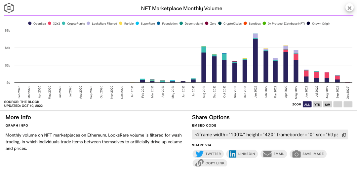Select ALL zoom range
Viewport: 357px width, 175px height.
(307, 104)
